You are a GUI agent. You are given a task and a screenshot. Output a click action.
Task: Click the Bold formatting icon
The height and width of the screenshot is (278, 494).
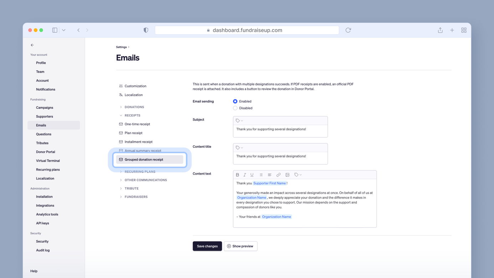[237, 175]
